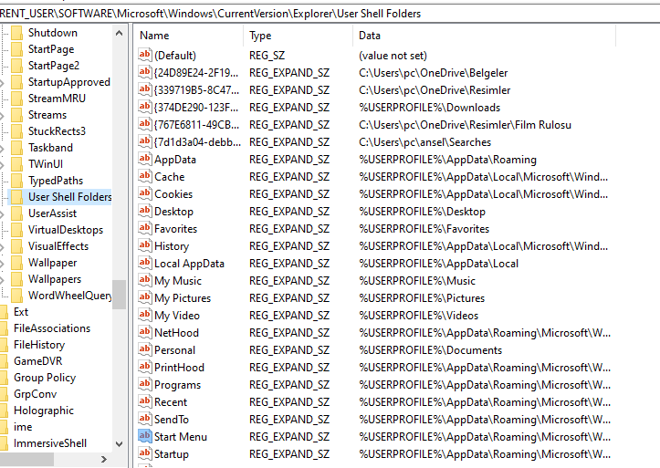Select the ImmersiveShell key
The width and height of the screenshot is (660, 468).
pyautogui.click(x=49, y=443)
